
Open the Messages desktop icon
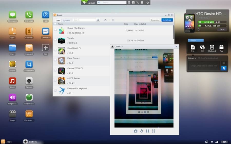[12, 15]
